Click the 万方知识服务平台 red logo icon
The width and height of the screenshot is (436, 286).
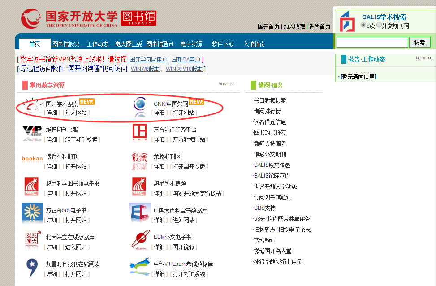click(x=140, y=132)
